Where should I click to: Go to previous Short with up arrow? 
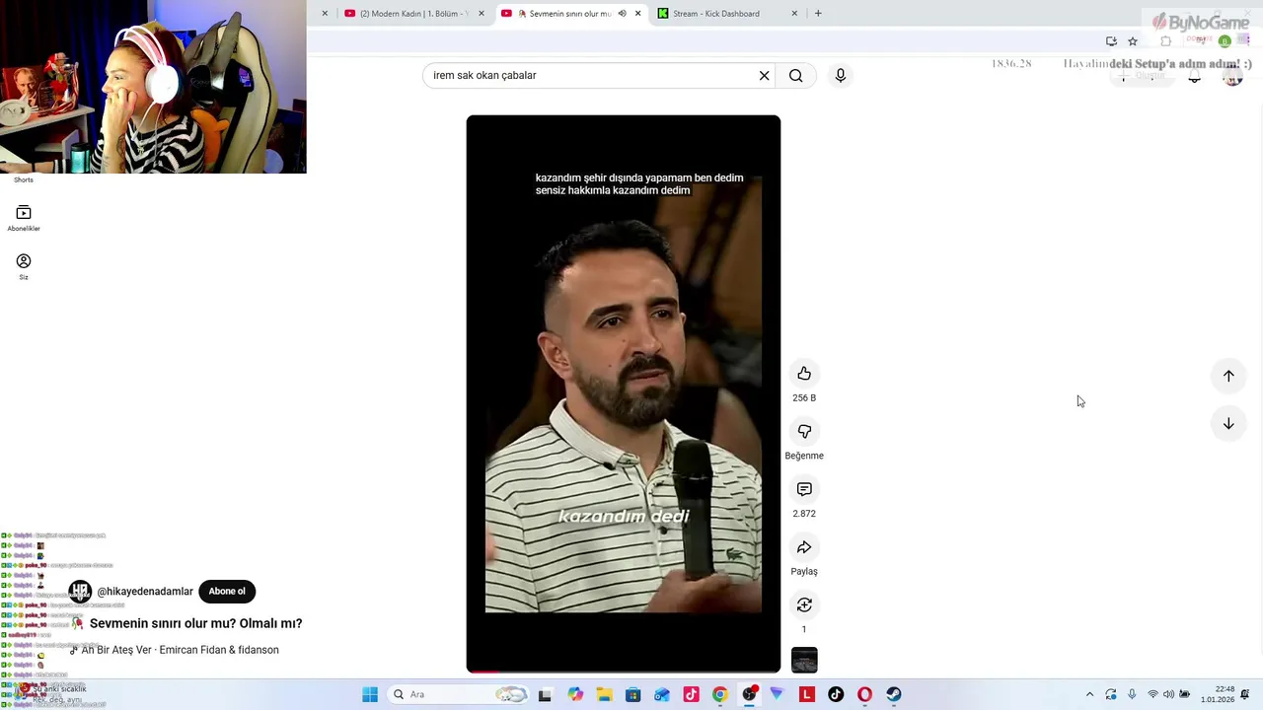1228,376
